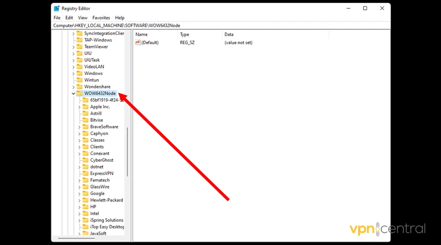
Task: Open the Help menu
Action: point(120,18)
